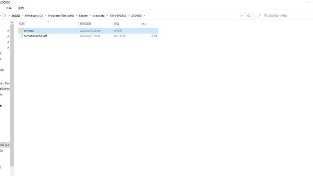Expand chevron after 250900 in breadcrumb
The image size is (313, 176).
tap(144, 16)
